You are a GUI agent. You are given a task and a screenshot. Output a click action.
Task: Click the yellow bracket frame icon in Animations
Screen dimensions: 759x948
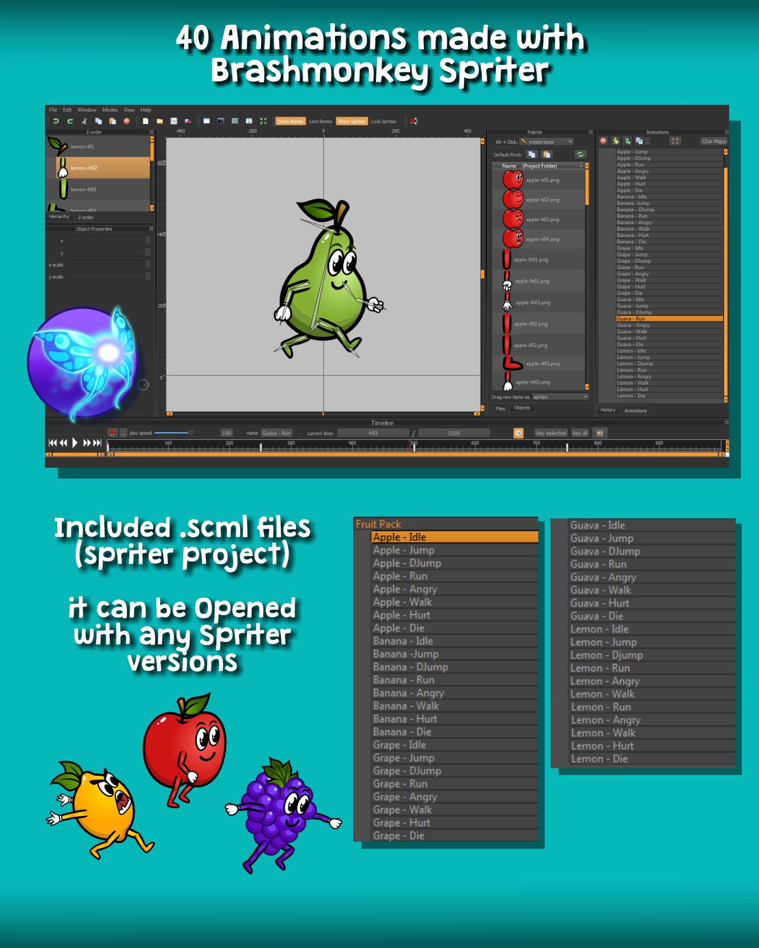coord(675,141)
